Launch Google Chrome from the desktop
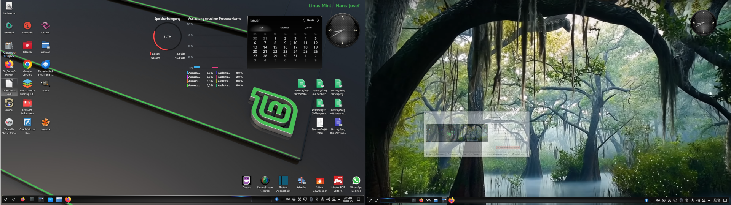 (27, 65)
